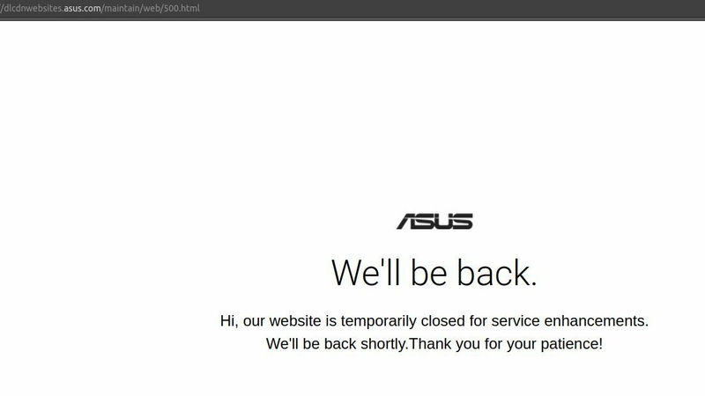This screenshot has height=396, width=705.
Task: Click the asus.com domain in the URL
Action: coord(84,8)
